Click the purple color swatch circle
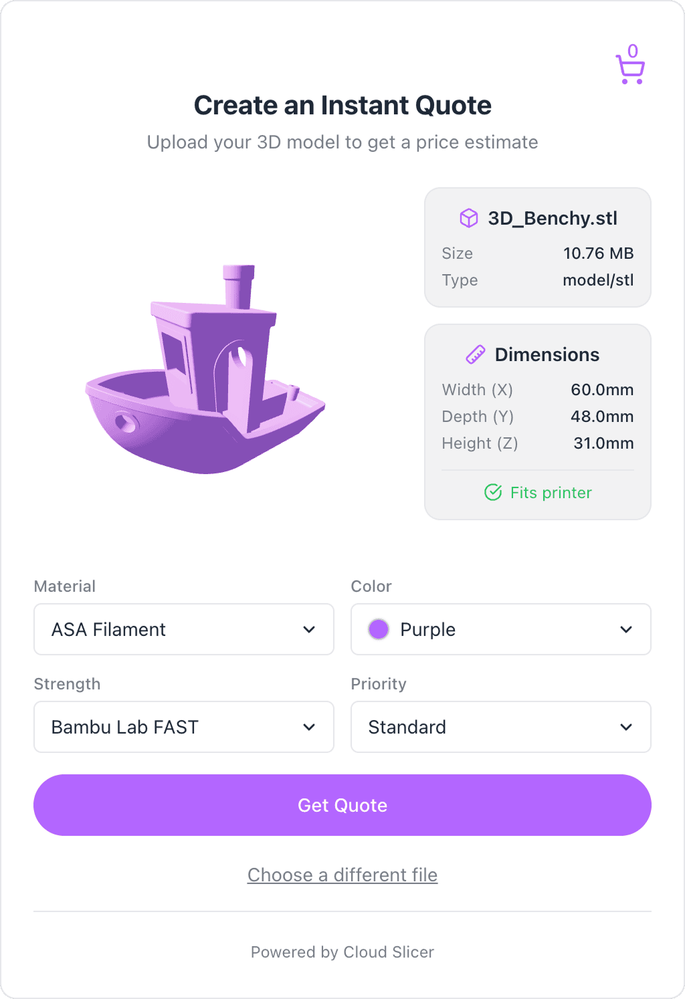Viewport: 685px width, 999px height. click(x=379, y=629)
